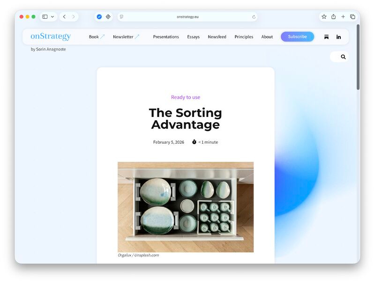Open the sidebar tab group dropdown chevron
This screenshot has width=375, height=283.
click(x=52, y=17)
